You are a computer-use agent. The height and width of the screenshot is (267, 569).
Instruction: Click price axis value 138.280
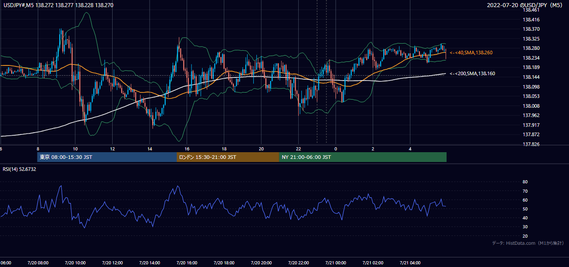tap(532, 48)
